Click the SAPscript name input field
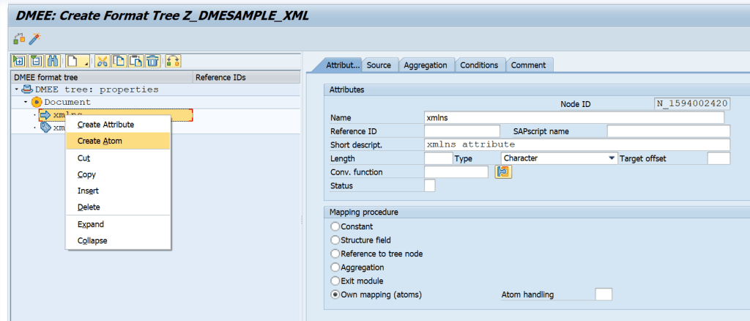 pos(668,131)
